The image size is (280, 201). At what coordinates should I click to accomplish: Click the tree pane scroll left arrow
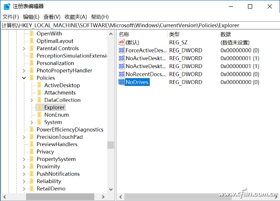(5, 197)
